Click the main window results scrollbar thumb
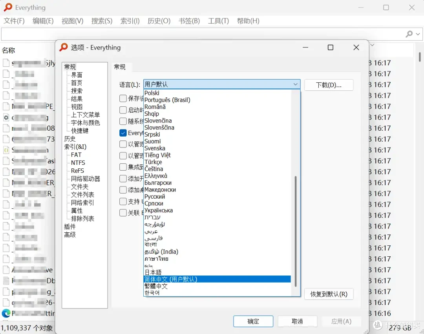The width and height of the screenshot is (424, 334). click(x=420, y=57)
